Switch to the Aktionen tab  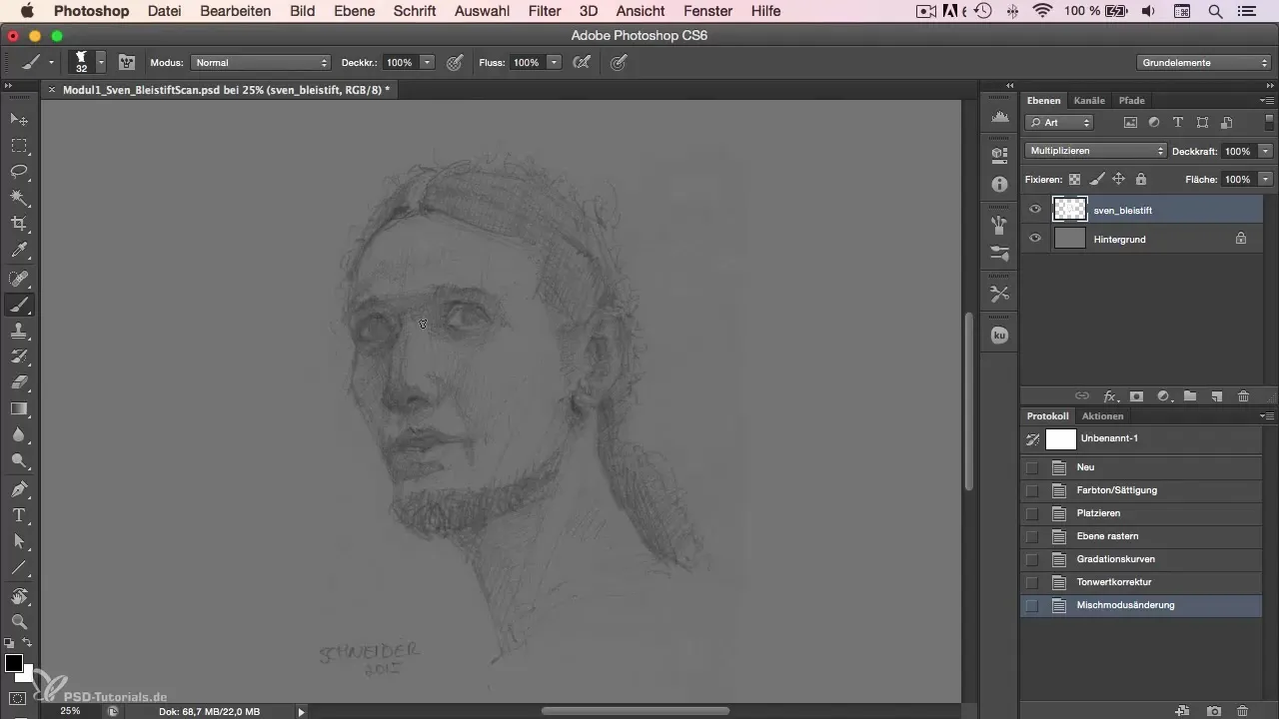1102,415
